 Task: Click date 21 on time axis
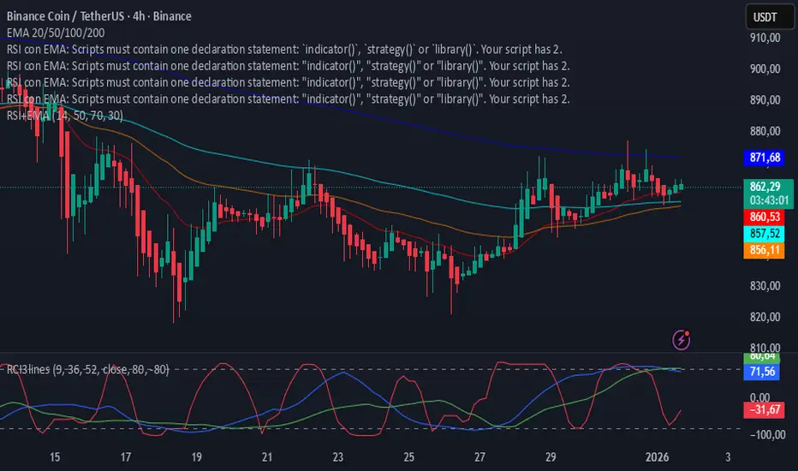267,457
